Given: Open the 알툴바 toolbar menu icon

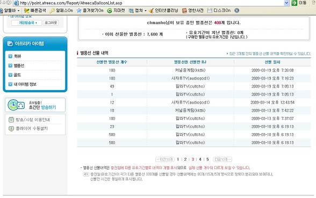Looking at the screenshot, I should [x=1, y=11].
